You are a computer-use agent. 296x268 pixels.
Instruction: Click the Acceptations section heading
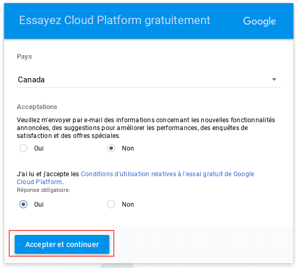(37, 107)
